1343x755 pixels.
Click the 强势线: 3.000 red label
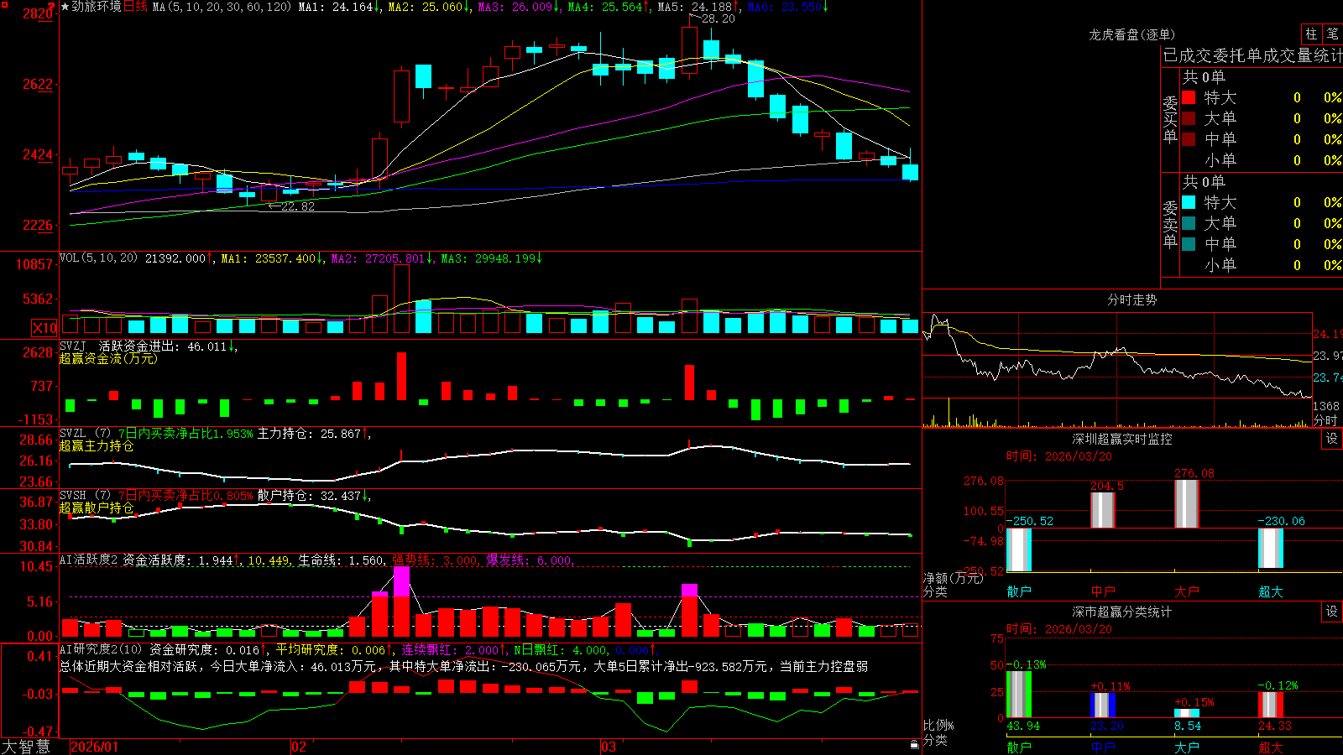tap(435, 560)
